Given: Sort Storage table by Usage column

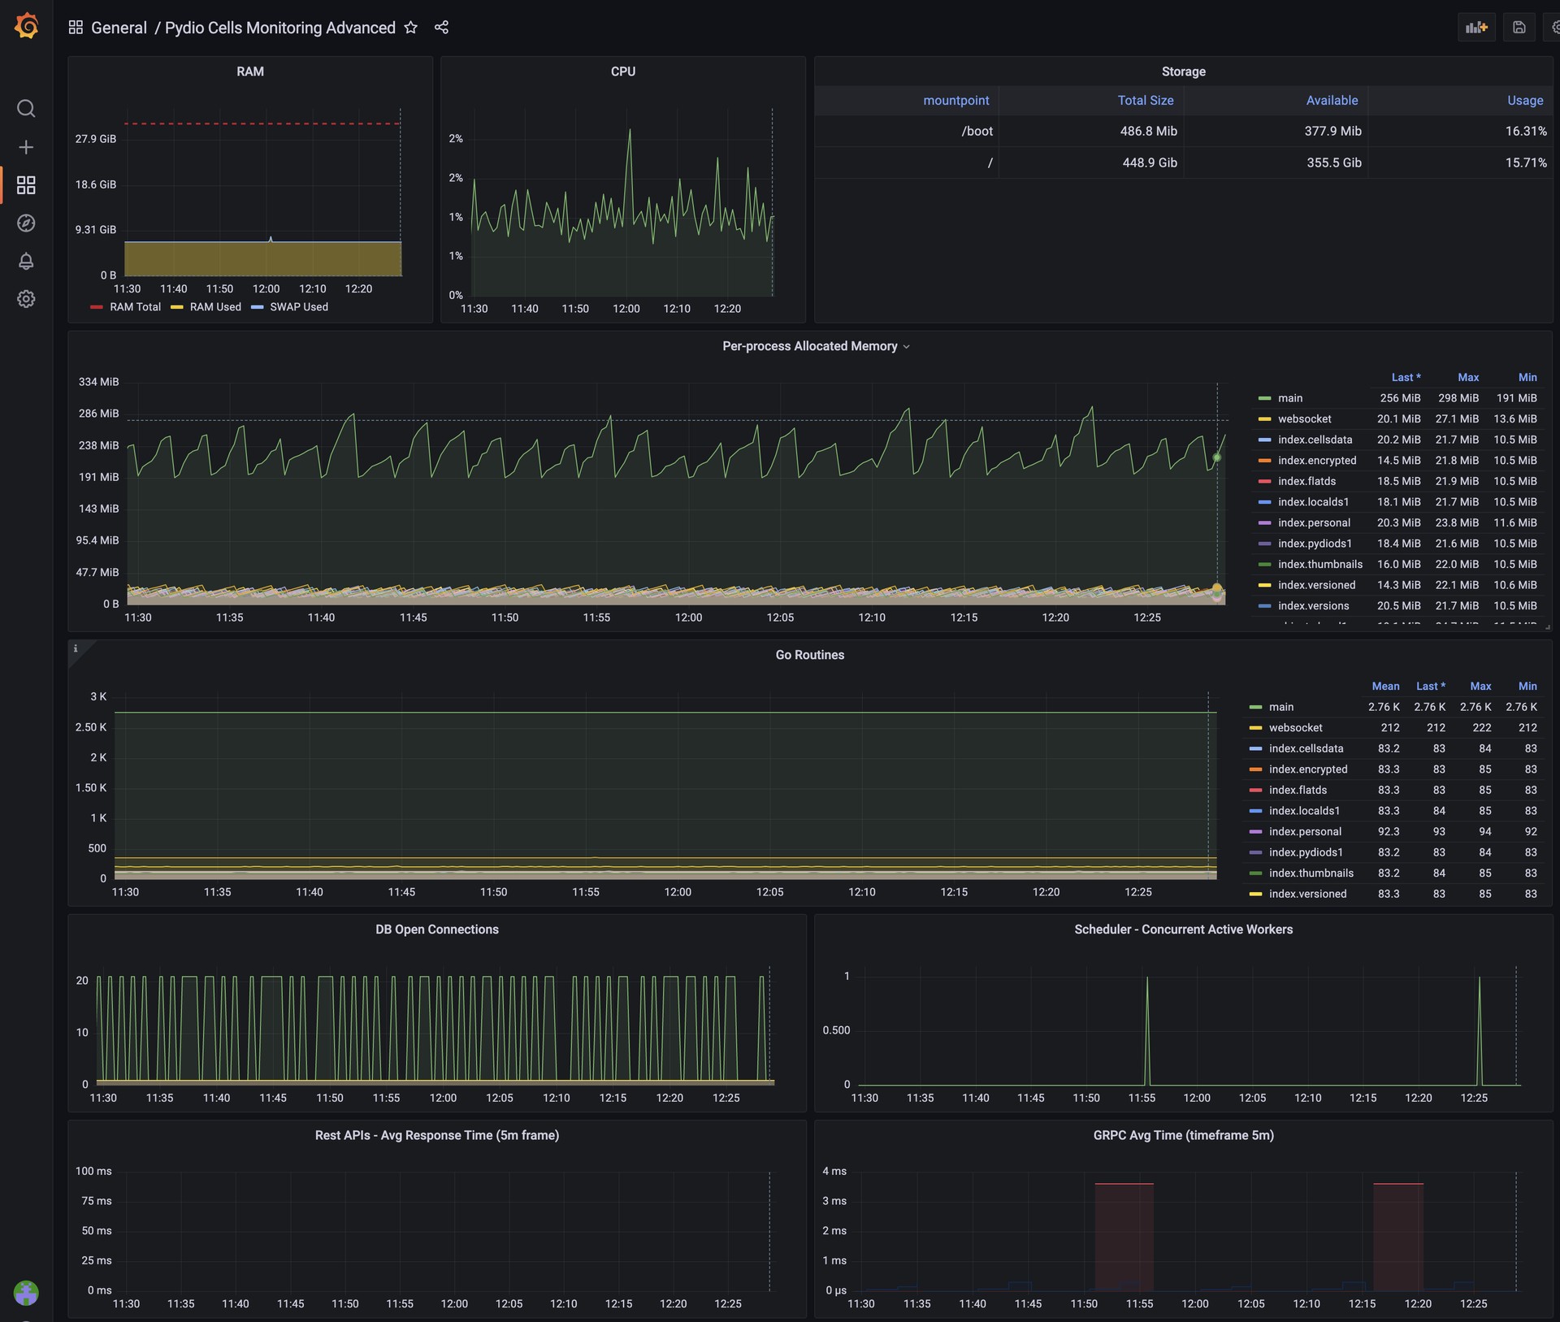Looking at the screenshot, I should (x=1524, y=101).
